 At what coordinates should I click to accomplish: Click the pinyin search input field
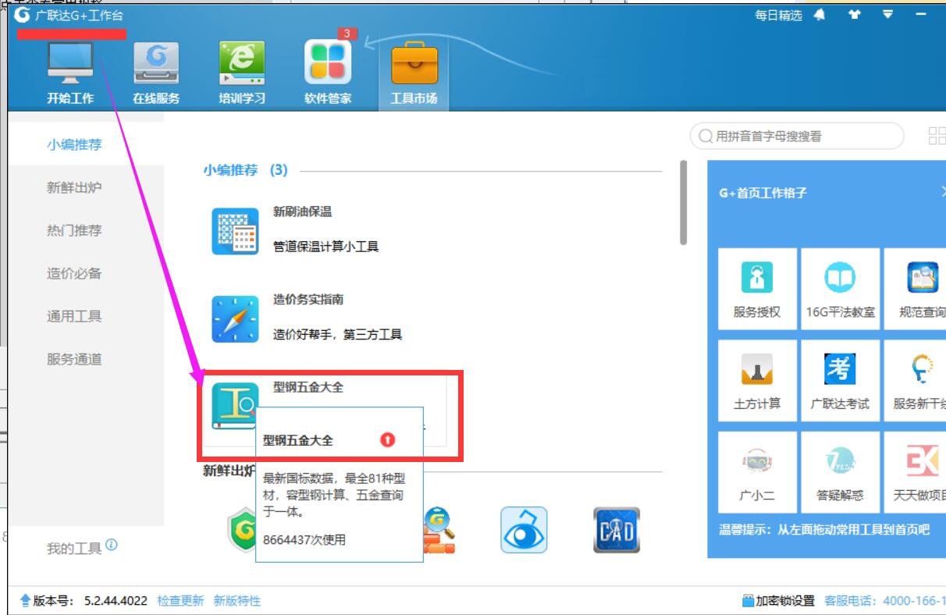797,136
